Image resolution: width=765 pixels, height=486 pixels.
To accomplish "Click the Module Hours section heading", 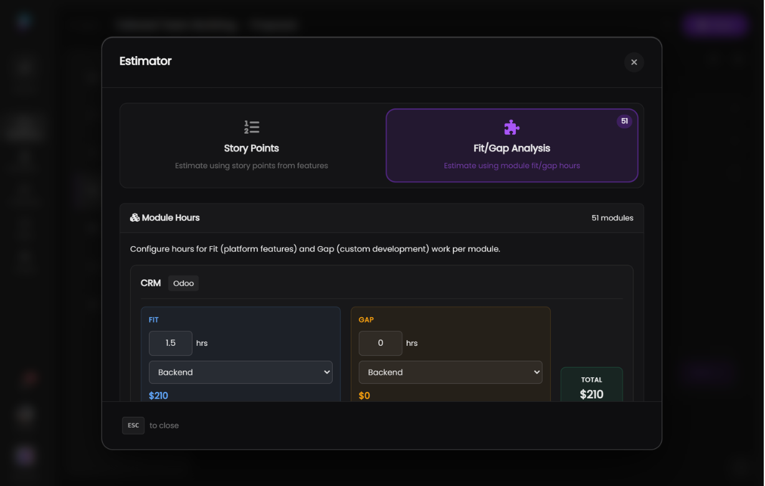I will (171, 218).
